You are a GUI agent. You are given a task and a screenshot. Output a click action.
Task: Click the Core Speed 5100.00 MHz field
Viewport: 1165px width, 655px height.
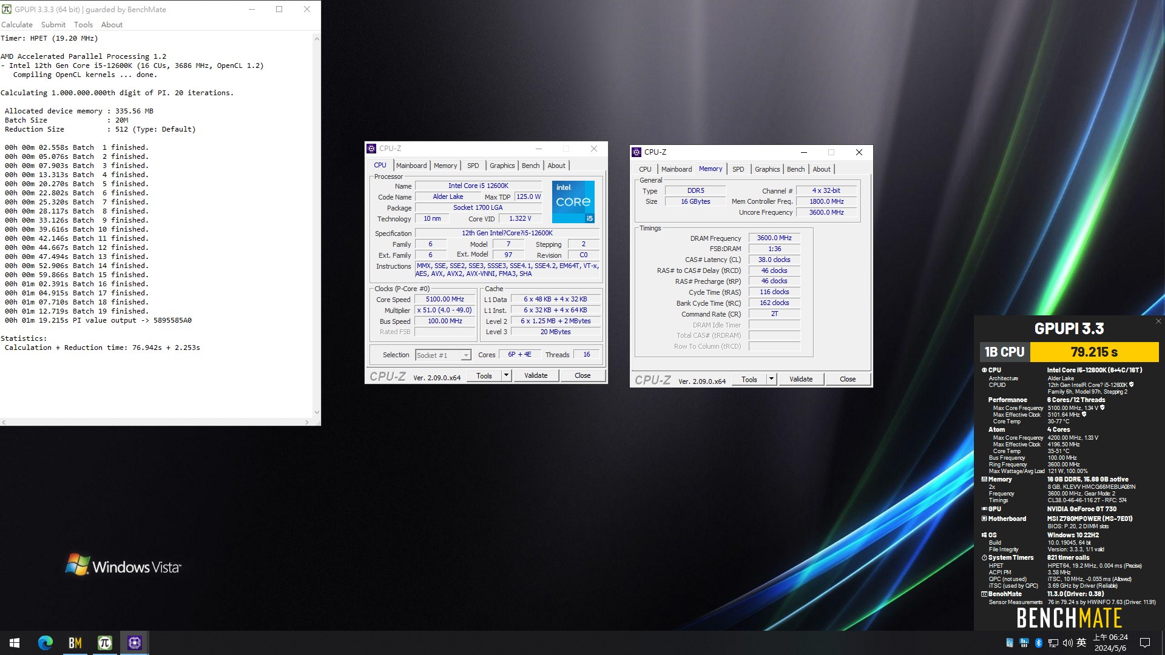(445, 300)
